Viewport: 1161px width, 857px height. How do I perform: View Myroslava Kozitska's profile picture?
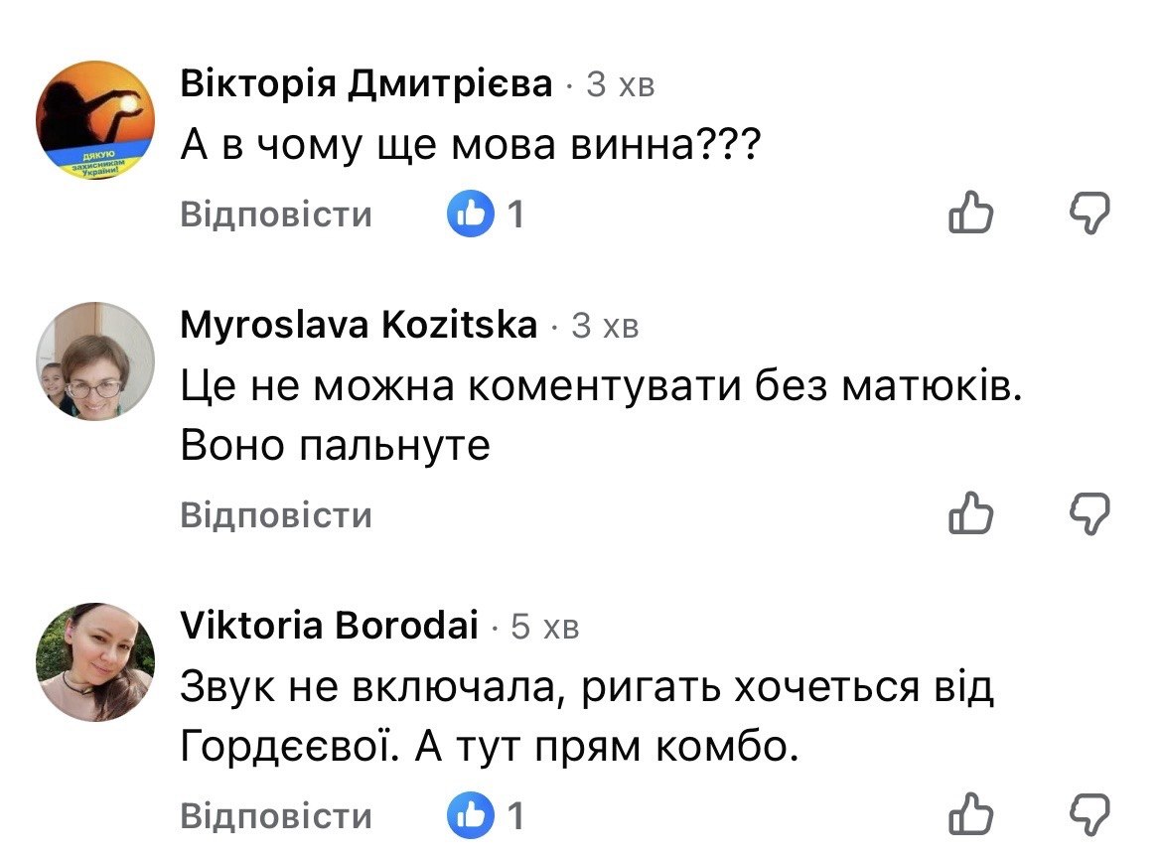[x=95, y=361]
